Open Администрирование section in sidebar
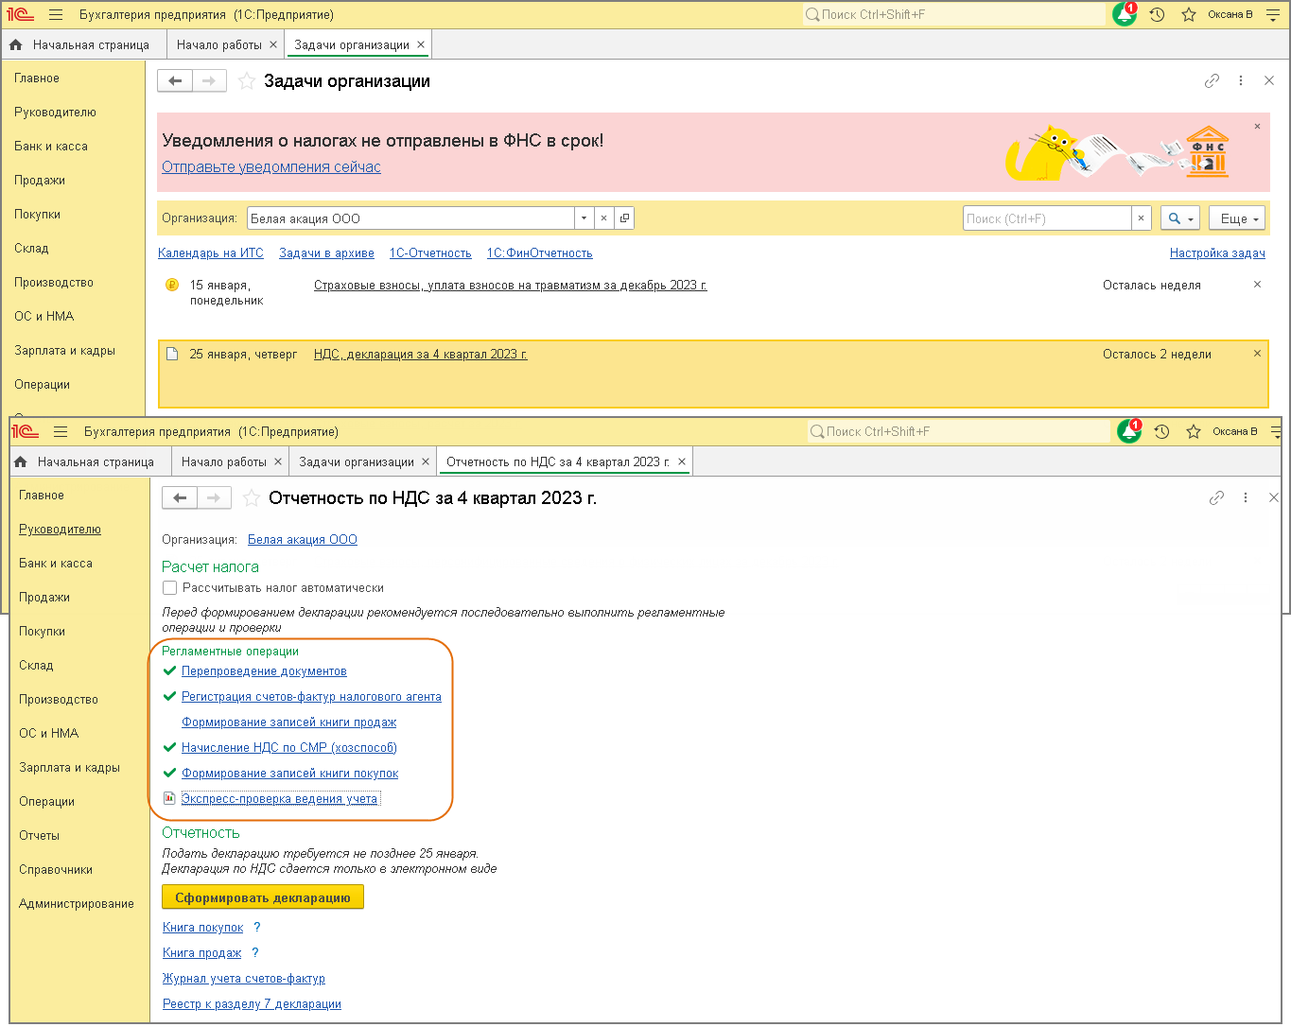 [77, 904]
